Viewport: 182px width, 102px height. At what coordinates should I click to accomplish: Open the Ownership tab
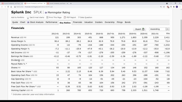[x=109, y=22]
